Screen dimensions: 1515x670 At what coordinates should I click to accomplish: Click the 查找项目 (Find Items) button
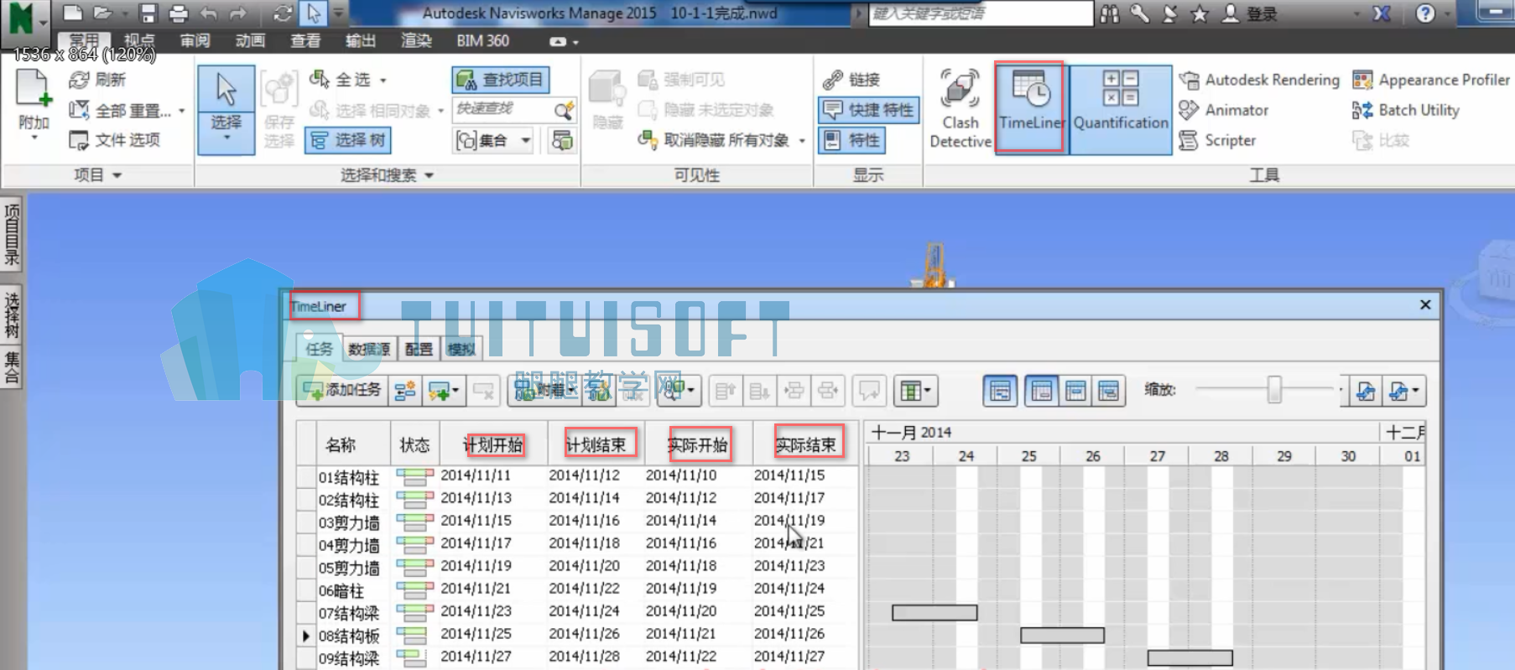pos(501,80)
